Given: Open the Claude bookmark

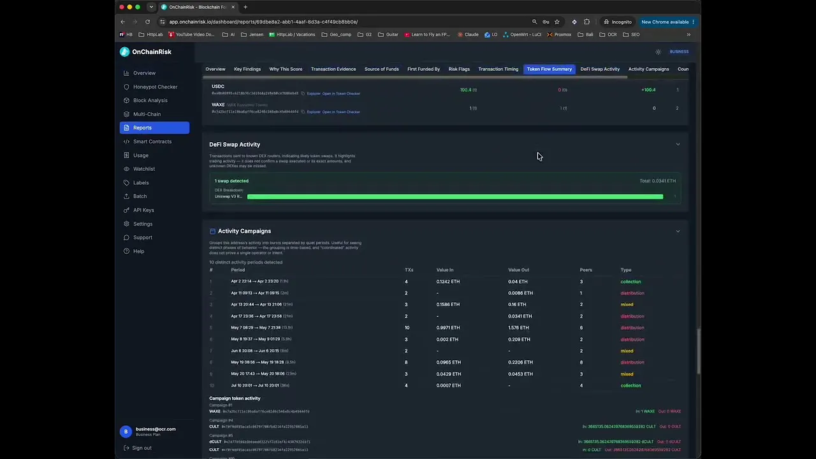Looking at the screenshot, I should pos(468,34).
